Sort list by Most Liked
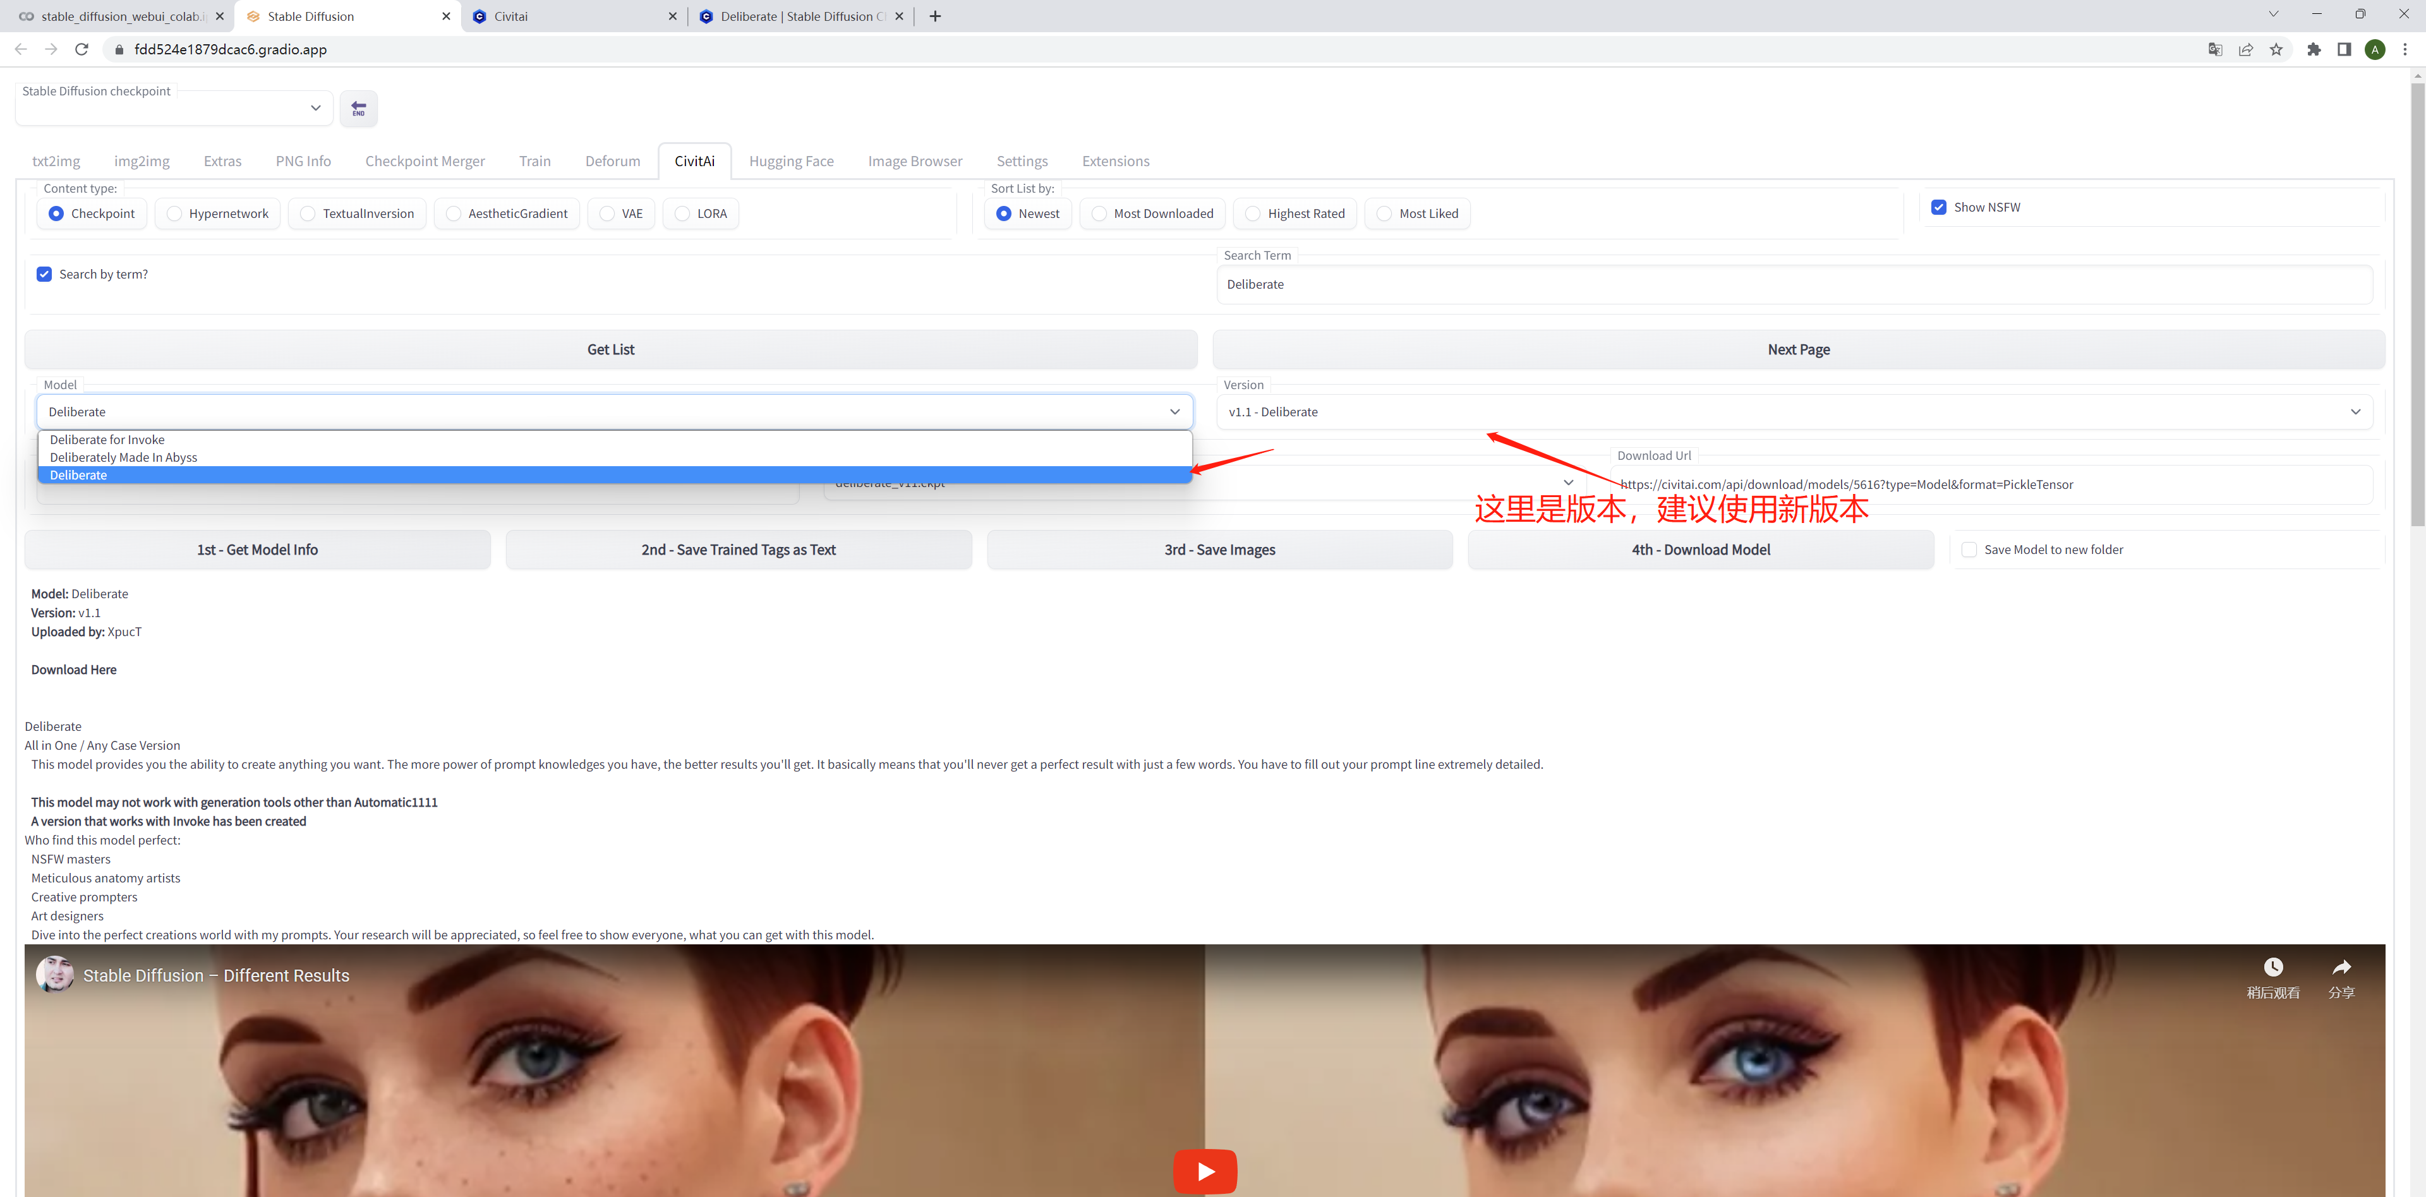The image size is (2426, 1197). click(1417, 214)
